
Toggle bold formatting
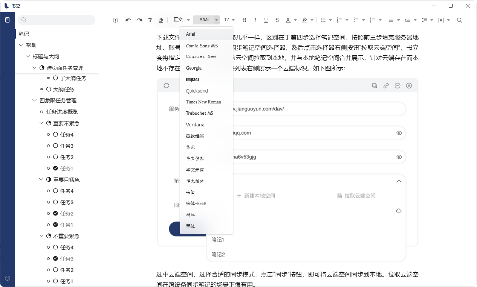pyautogui.click(x=244, y=20)
